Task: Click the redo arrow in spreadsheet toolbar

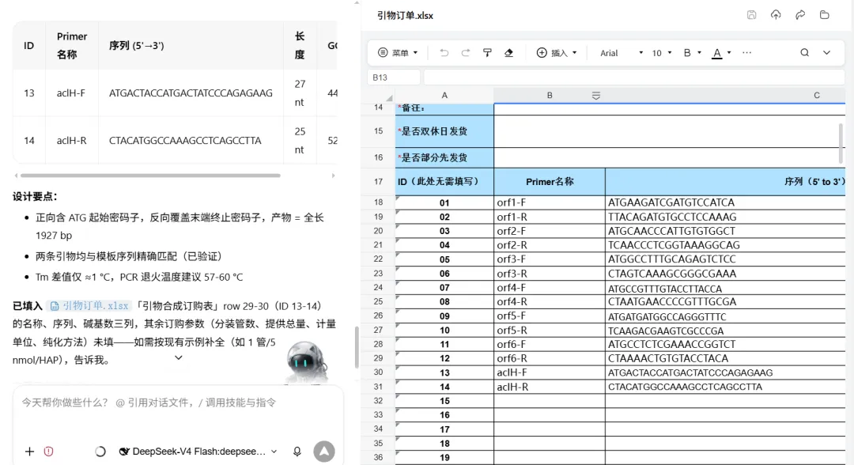Action: click(x=465, y=53)
